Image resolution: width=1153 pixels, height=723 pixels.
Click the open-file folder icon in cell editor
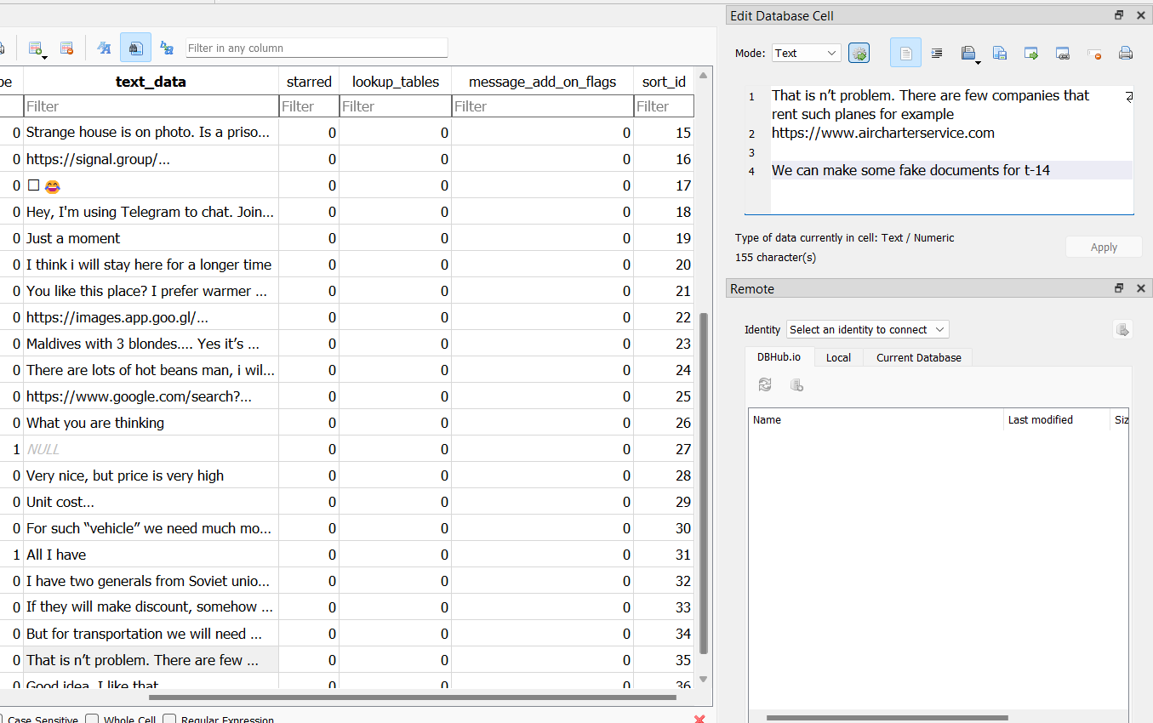[967, 53]
